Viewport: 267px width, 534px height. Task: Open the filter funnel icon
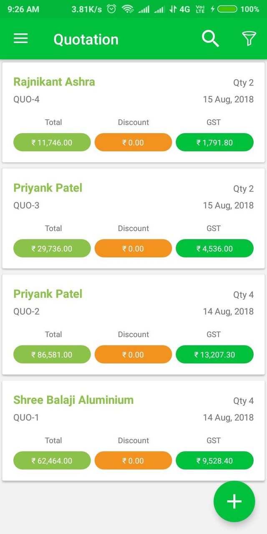tap(249, 39)
